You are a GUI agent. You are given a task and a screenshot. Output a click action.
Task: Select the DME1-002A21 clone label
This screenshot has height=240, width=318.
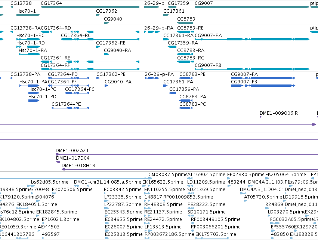[x=72, y=151]
